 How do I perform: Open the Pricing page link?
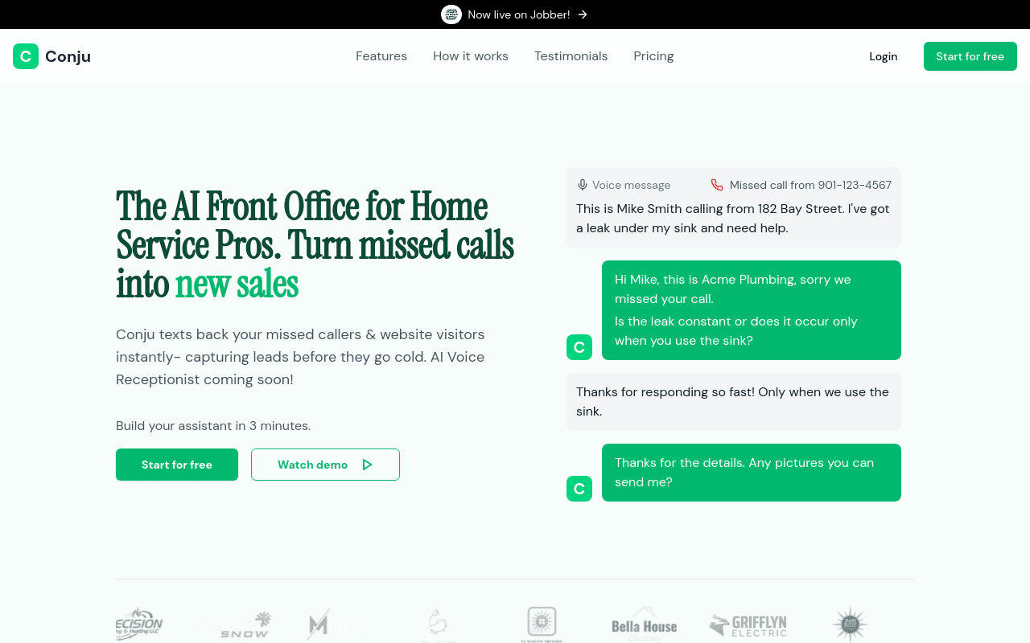point(653,56)
